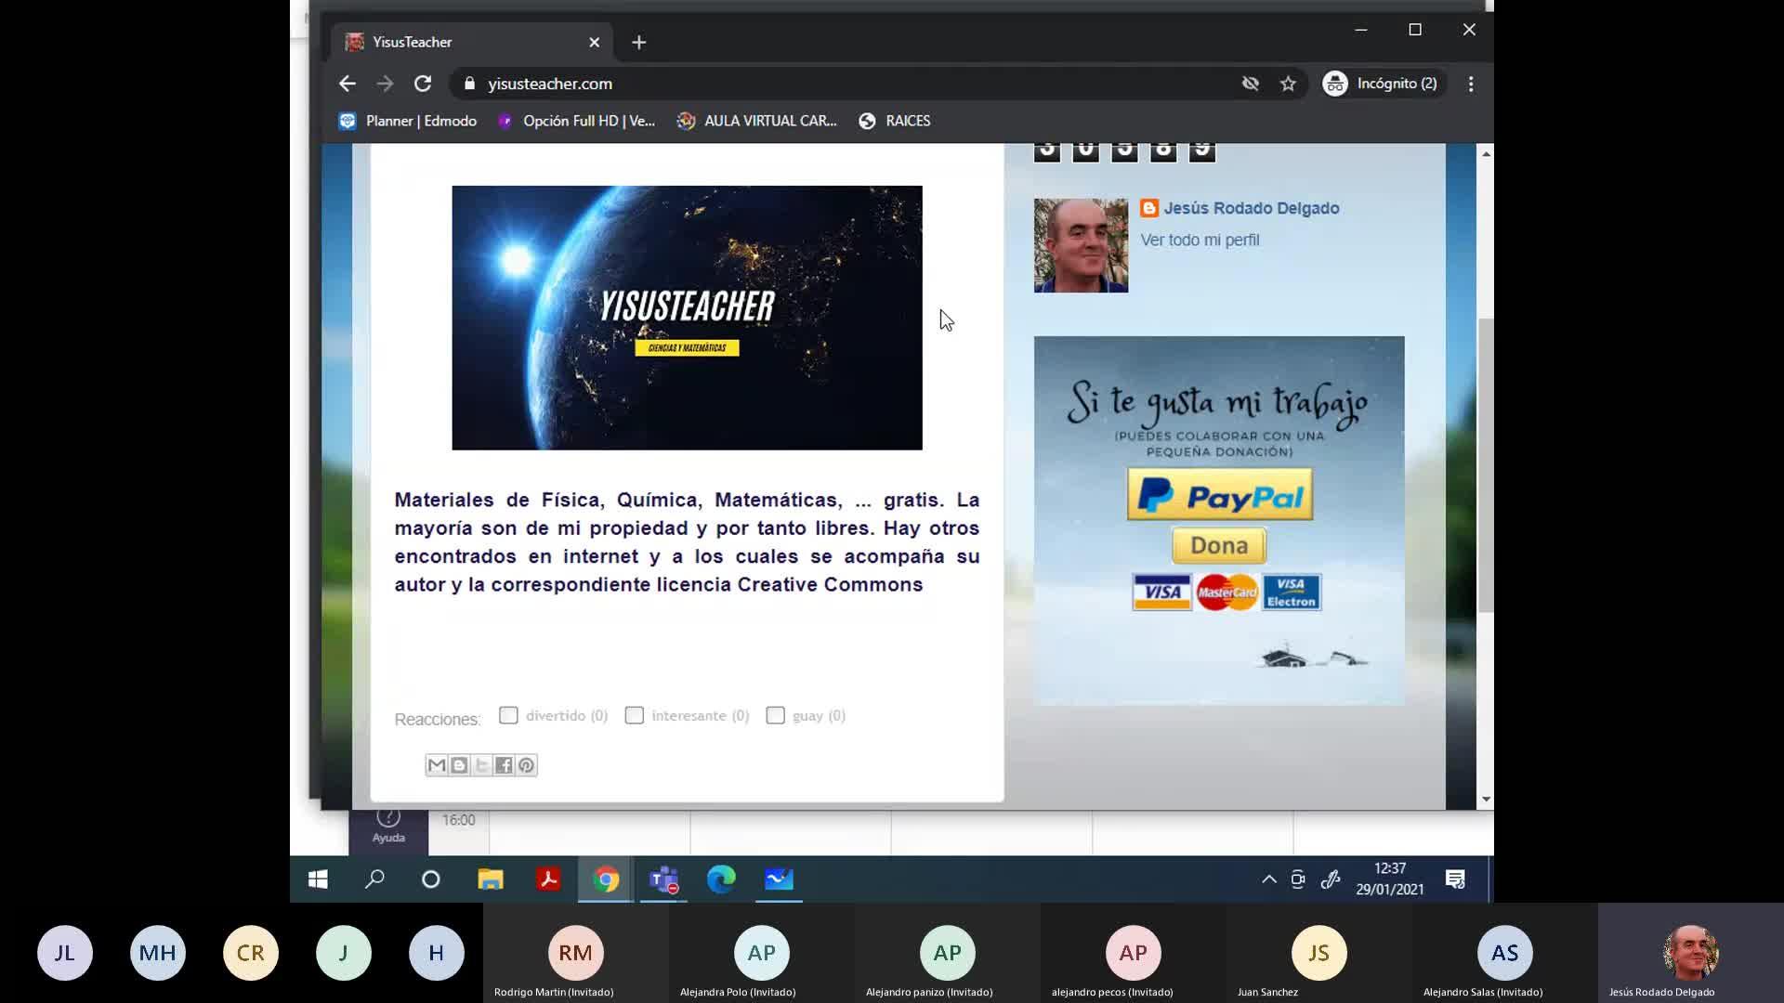Open Microsoft Teams from taskbar
The width and height of the screenshot is (1784, 1003).
(x=663, y=879)
